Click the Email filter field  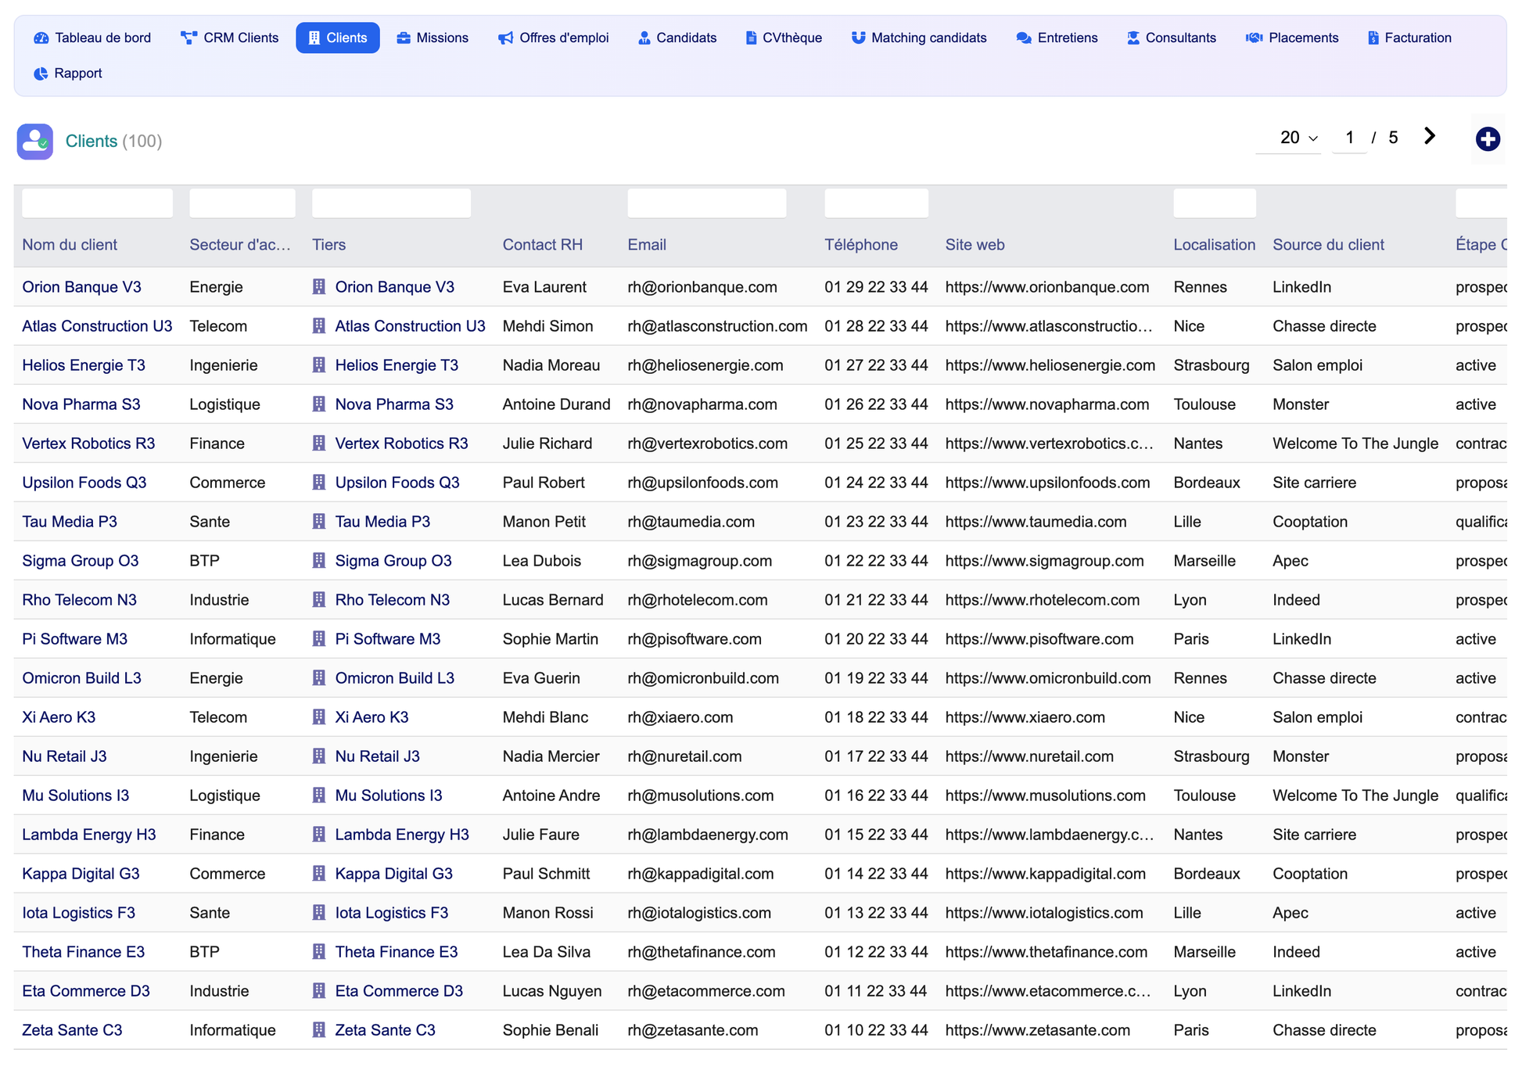pyautogui.click(x=707, y=203)
